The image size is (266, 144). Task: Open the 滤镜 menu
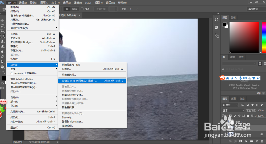click(x=78, y=3)
